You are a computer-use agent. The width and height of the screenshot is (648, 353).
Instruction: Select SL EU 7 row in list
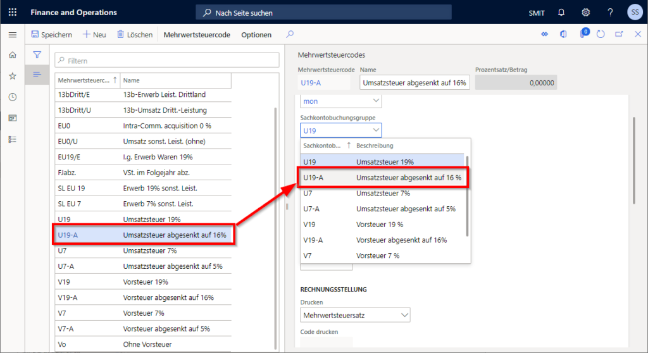coord(143,204)
